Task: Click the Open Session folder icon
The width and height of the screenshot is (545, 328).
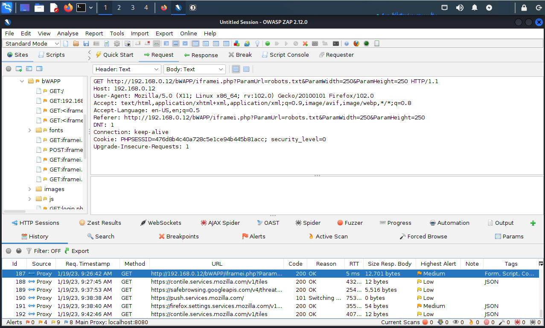Action: (76, 44)
